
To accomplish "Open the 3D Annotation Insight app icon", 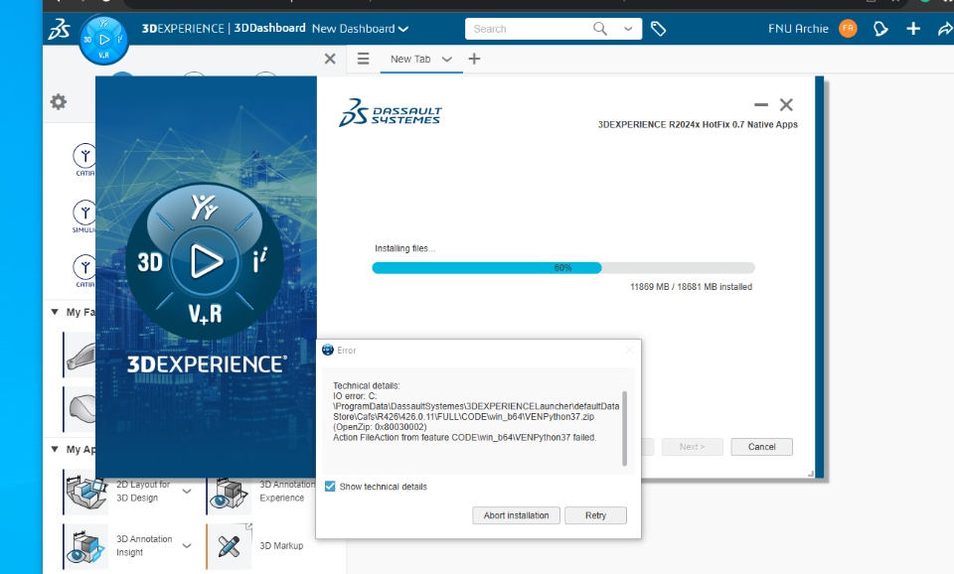I will pyautogui.click(x=85, y=545).
